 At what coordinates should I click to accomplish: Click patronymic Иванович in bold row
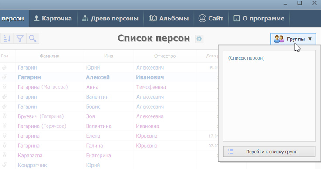tap(150, 77)
